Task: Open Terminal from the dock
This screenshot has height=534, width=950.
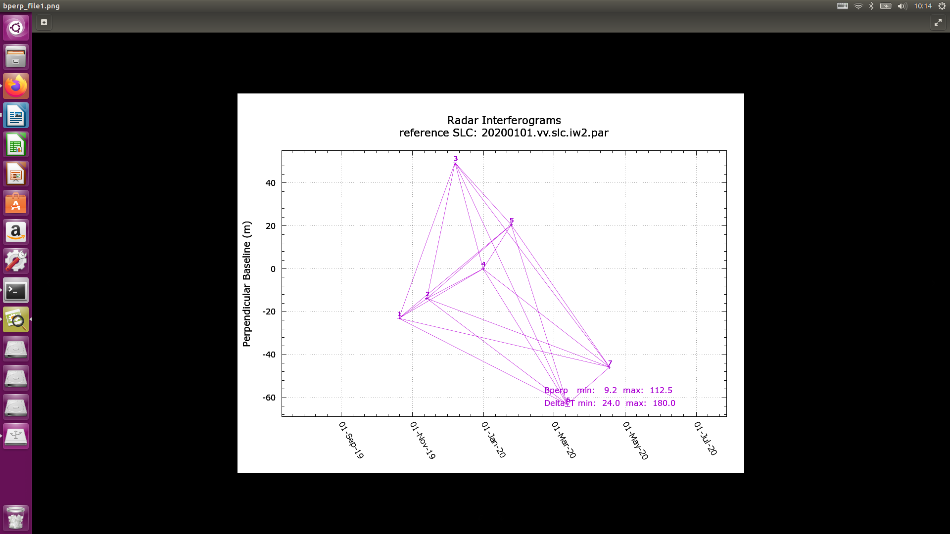Action: click(16, 291)
